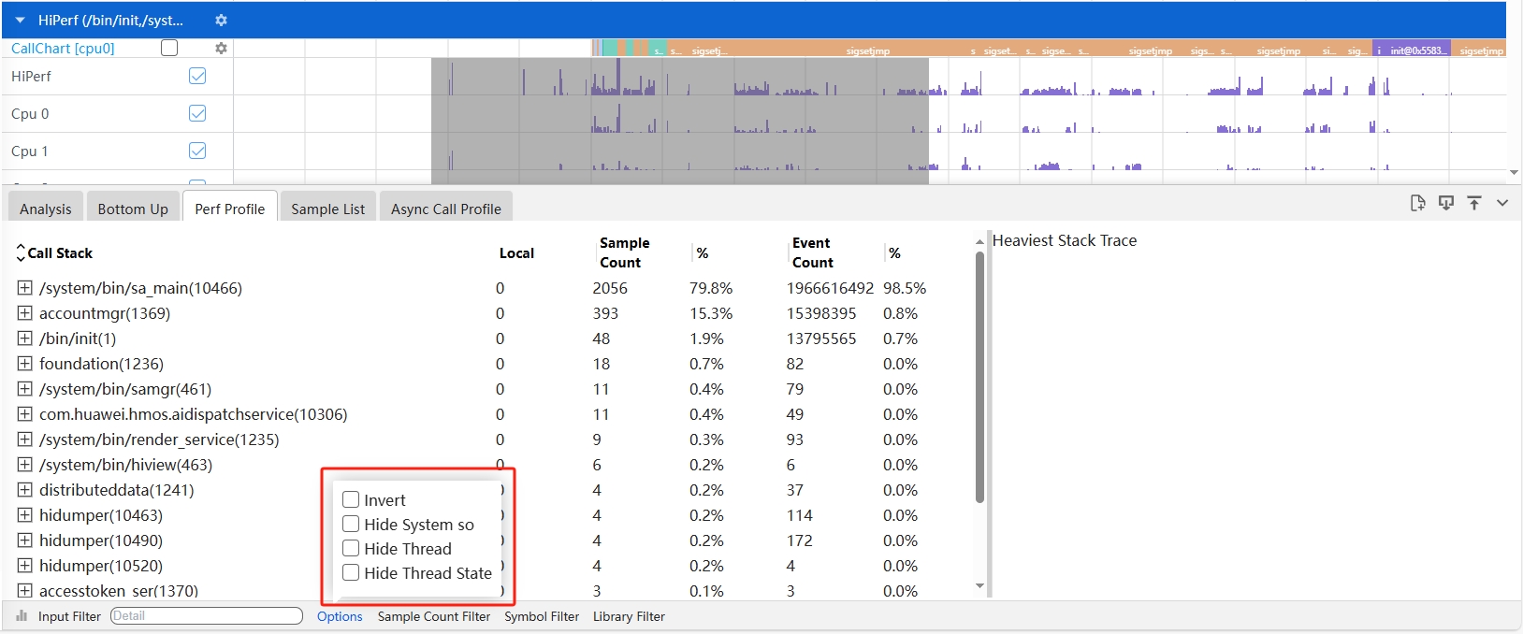Collapse the HiPerf section header triangle

pos(20,20)
